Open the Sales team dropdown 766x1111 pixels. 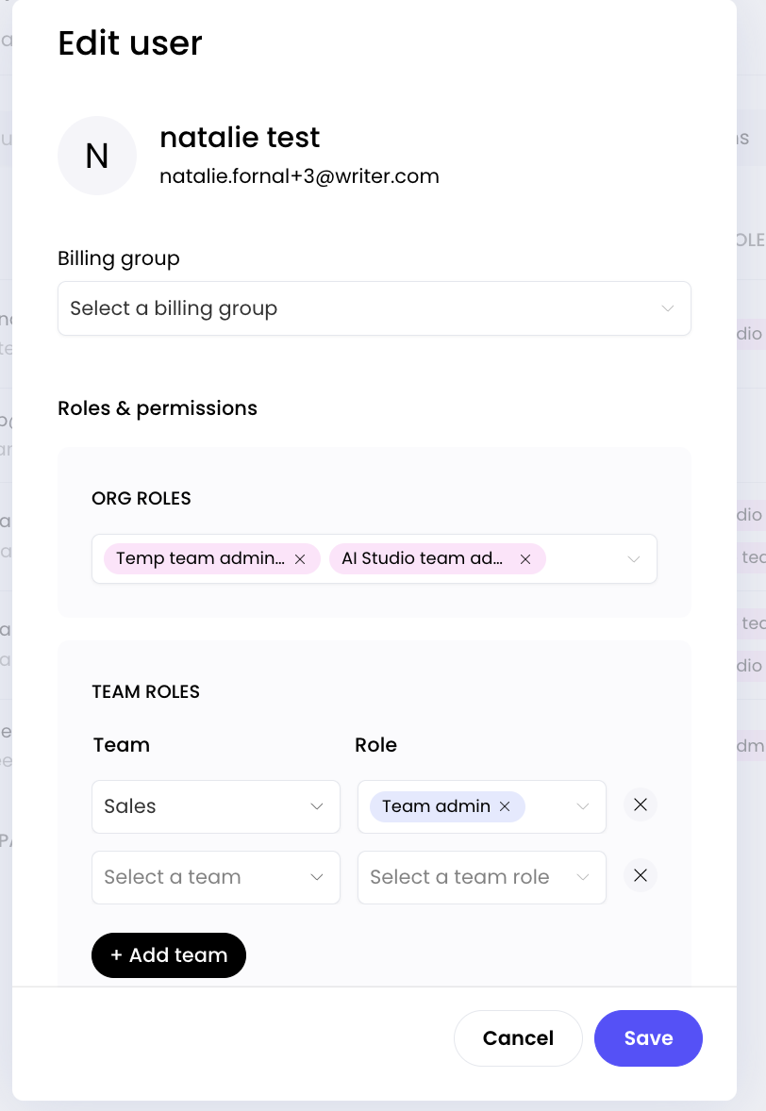(216, 806)
